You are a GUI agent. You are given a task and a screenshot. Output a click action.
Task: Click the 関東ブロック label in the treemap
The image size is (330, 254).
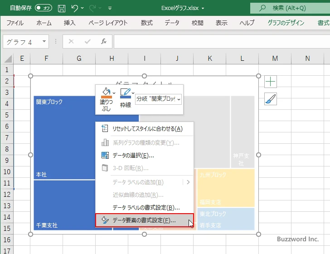pyautogui.click(x=49, y=102)
